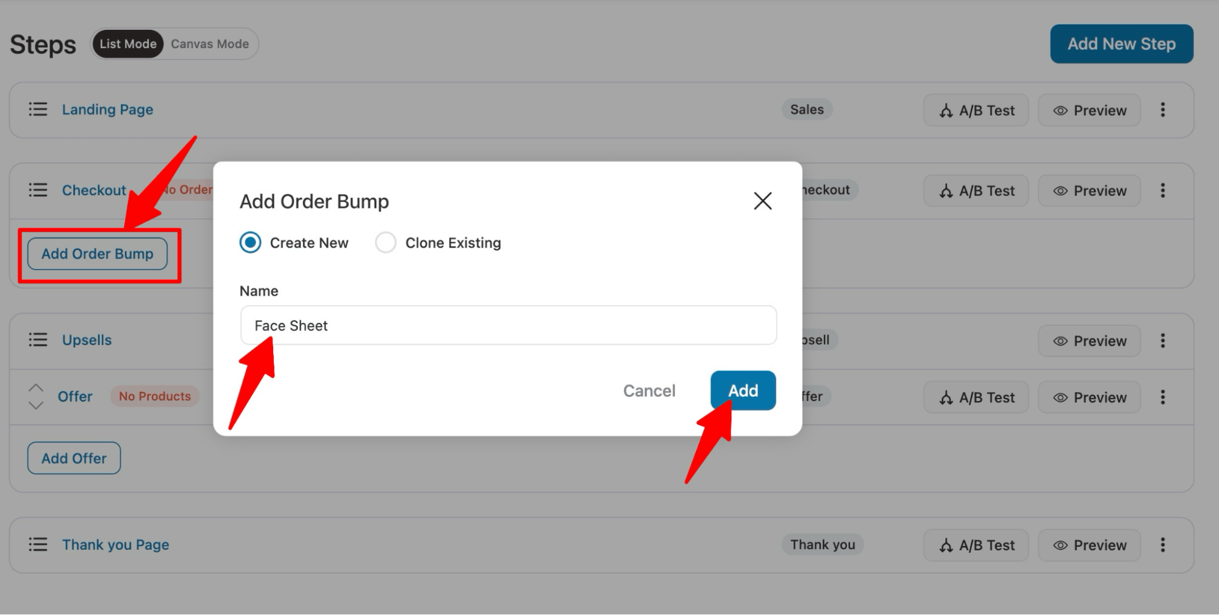Cancel the Add Order Bump dialog
The height and width of the screenshot is (615, 1219).
[649, 391]
